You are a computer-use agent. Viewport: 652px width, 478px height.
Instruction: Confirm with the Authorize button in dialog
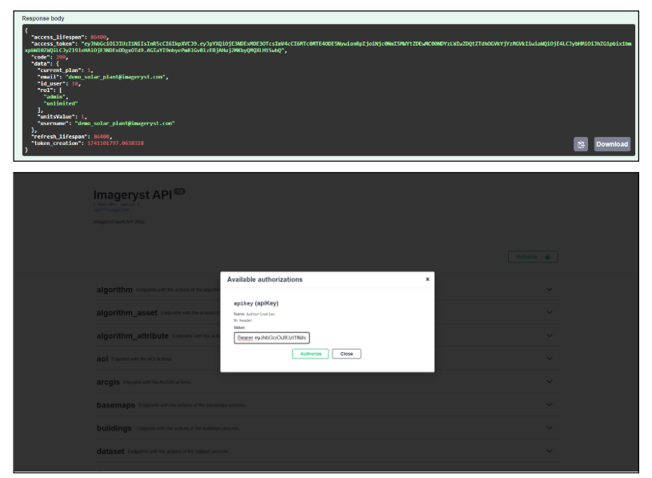tap(310, 354)
